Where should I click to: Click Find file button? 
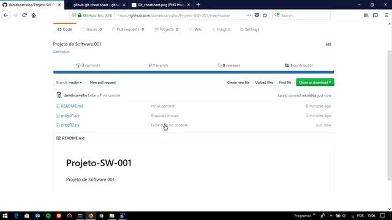(285, 82)
